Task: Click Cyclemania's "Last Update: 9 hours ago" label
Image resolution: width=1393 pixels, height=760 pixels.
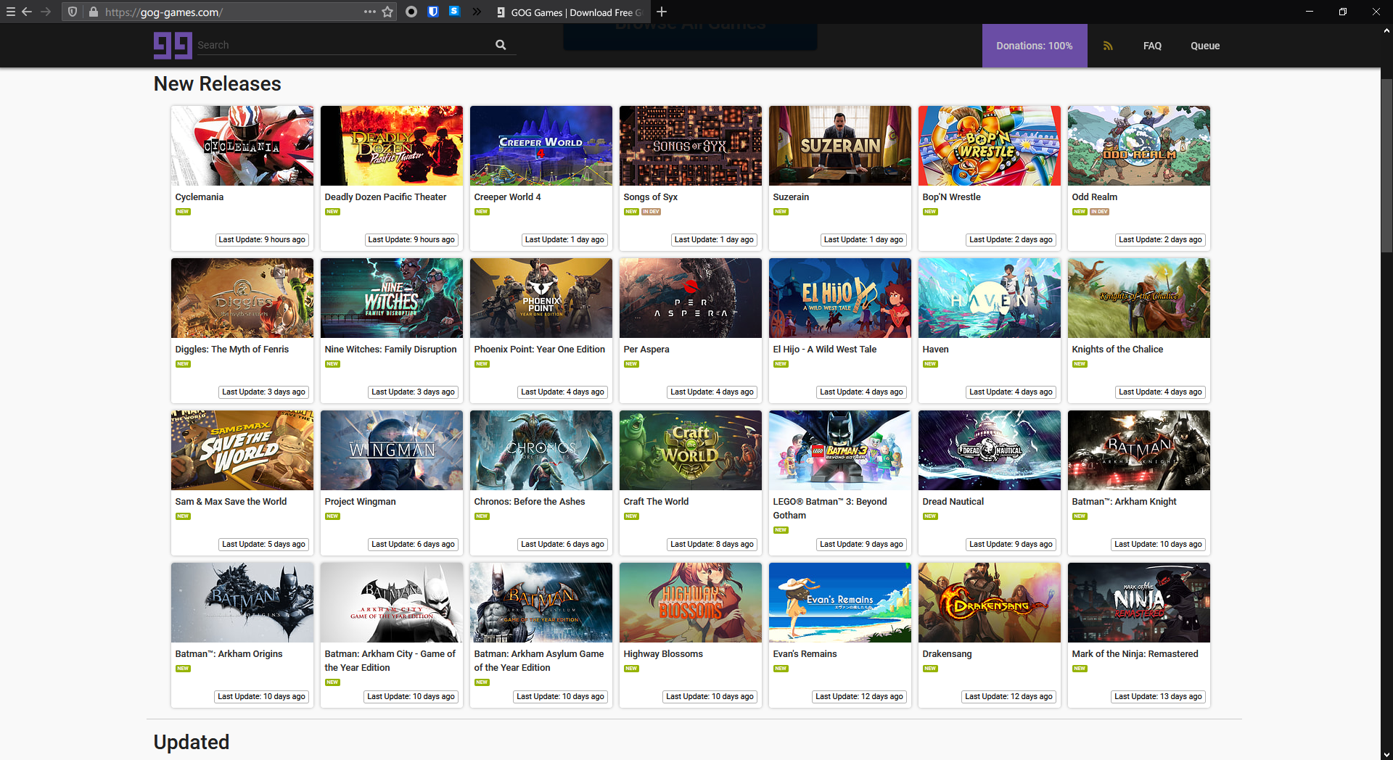Action: 262,240
